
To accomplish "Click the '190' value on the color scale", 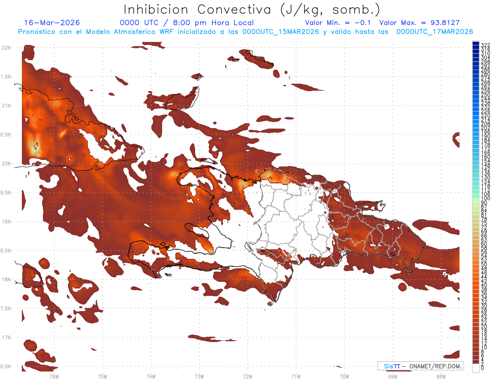I will [486, 136].
